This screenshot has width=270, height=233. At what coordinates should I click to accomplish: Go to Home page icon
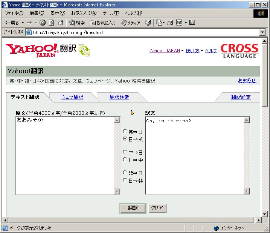[60, 23]
